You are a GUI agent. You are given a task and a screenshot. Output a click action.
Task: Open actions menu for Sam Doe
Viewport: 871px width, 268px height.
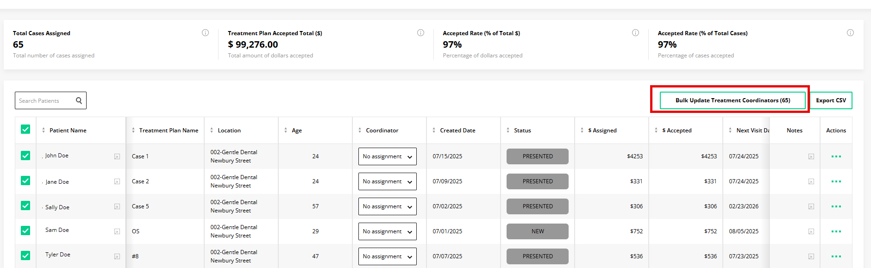click(836, 231)
